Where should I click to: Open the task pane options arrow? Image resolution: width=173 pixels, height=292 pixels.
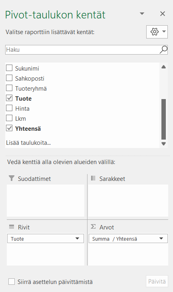click(x=142, y=14)
